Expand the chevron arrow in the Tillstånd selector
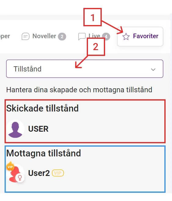 [153, 69]
